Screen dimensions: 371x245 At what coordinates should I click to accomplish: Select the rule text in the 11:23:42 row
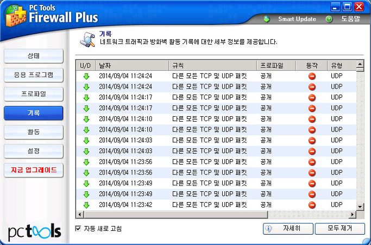click(209, 205)
